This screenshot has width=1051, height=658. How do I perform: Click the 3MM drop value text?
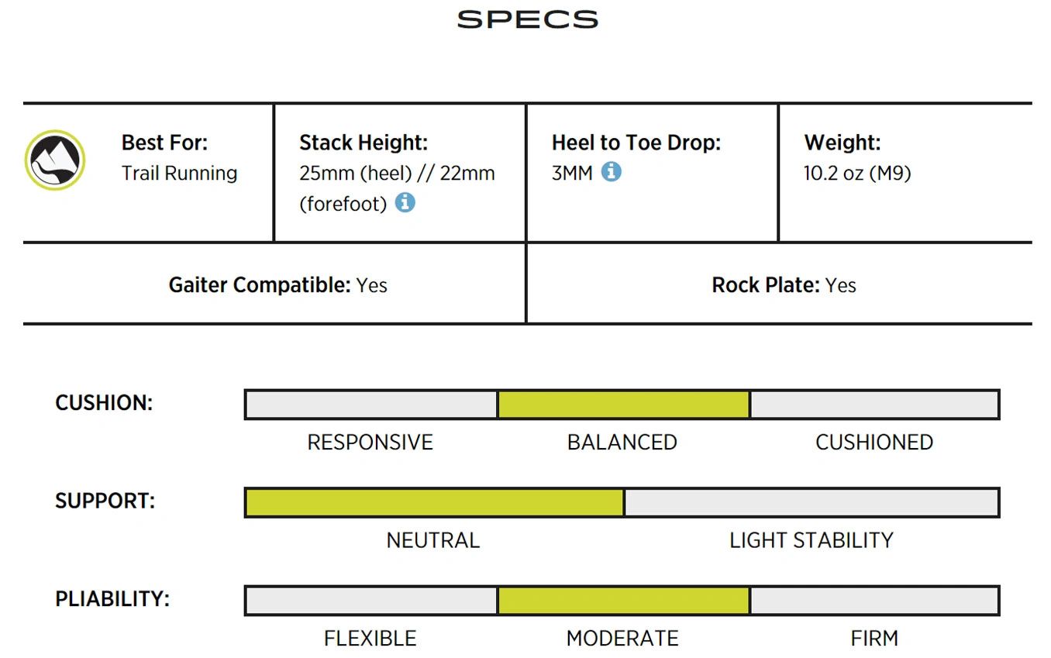572,174
